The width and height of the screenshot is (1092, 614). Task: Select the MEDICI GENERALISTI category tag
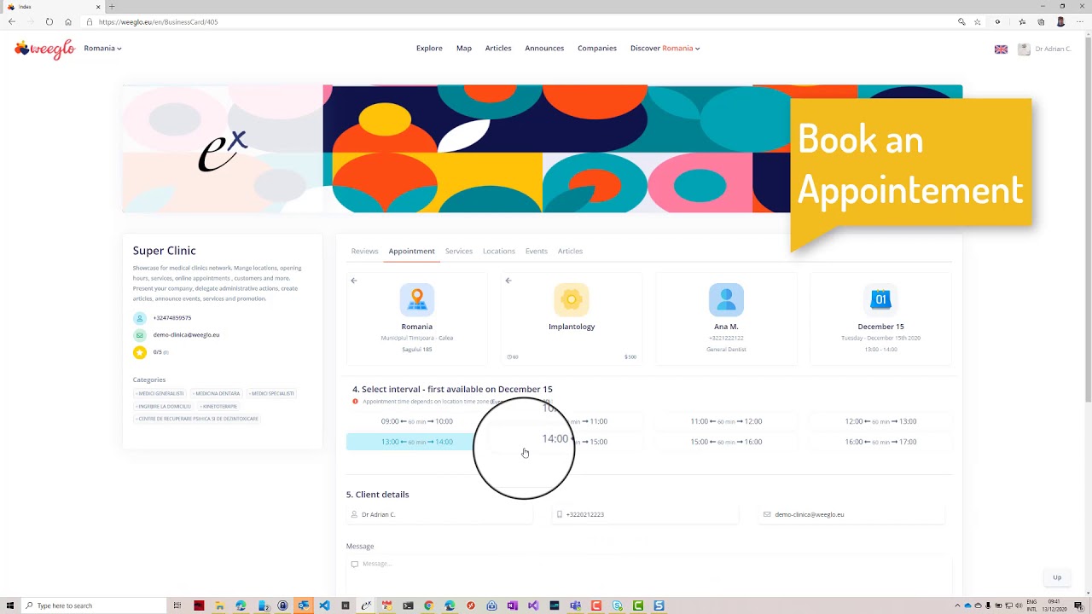[160, 394]
